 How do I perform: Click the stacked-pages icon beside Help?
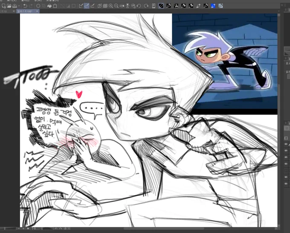pos(105,6)
